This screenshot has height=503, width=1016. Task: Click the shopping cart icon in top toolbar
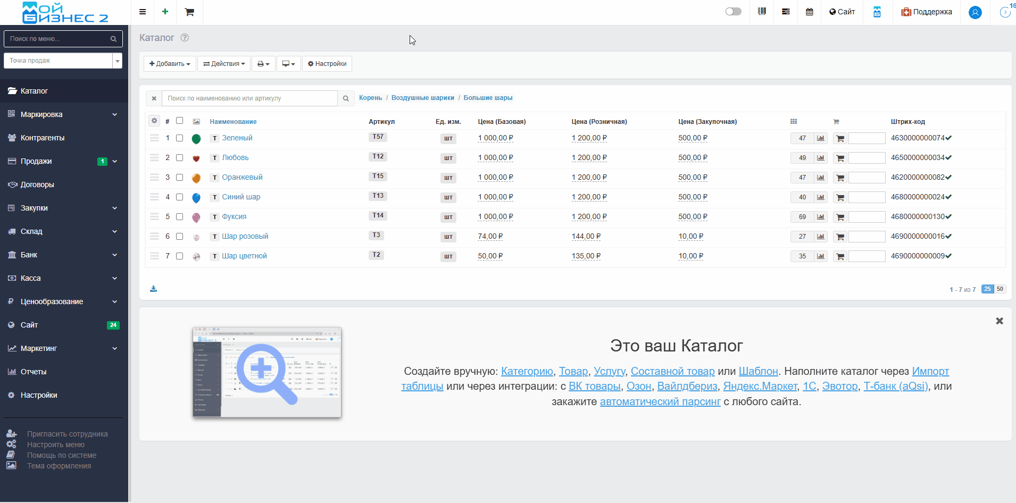tap(189, 12)
